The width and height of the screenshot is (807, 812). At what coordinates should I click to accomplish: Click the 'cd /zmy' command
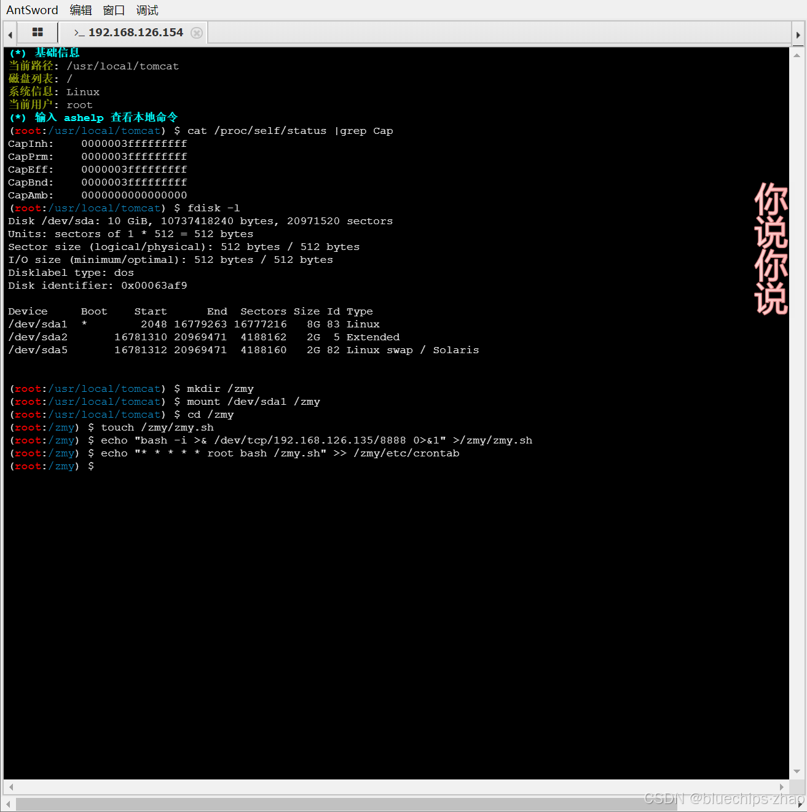[210, 415]
